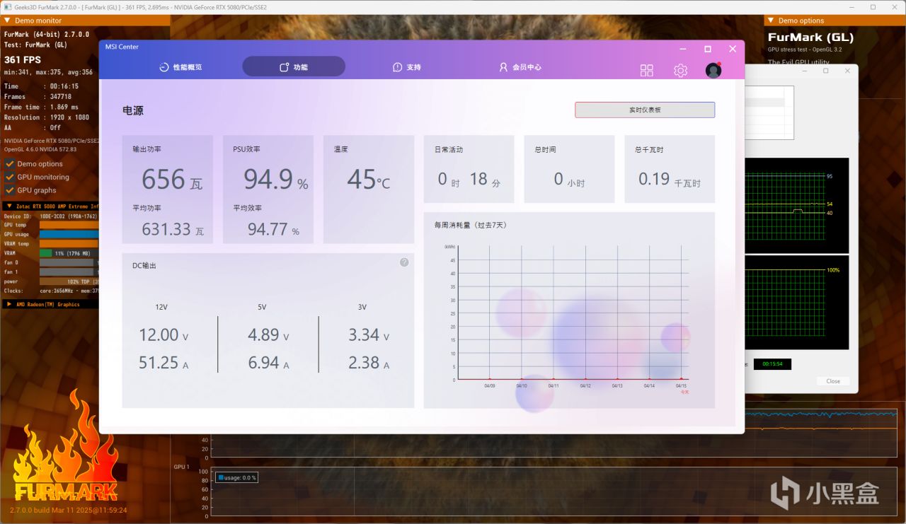The image size is (906, 524).
Task: Click the 12.00 V reading
Action: tap(164, 335)
